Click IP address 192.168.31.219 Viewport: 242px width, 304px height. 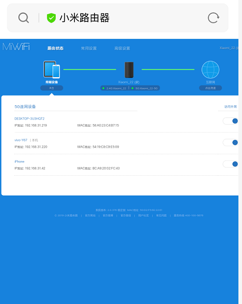pos(36,126)
